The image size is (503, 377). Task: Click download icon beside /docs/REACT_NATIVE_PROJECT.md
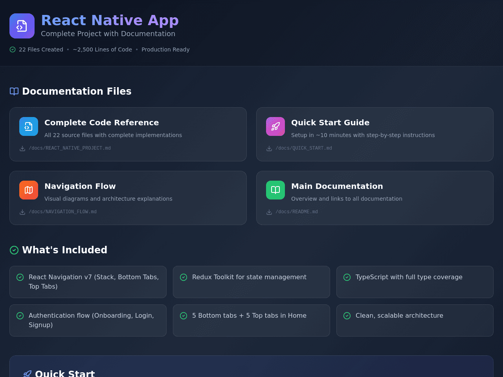22,148
